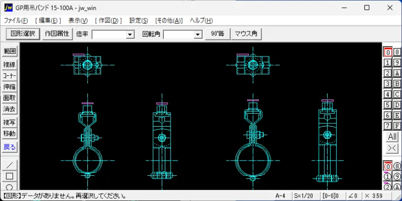Open the 表示(V) menu
This screenshot has width=402, height=201.
coord(78,20)
